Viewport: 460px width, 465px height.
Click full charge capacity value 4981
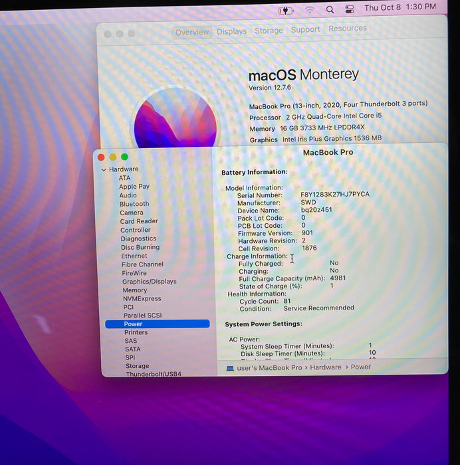click(338, 278)
